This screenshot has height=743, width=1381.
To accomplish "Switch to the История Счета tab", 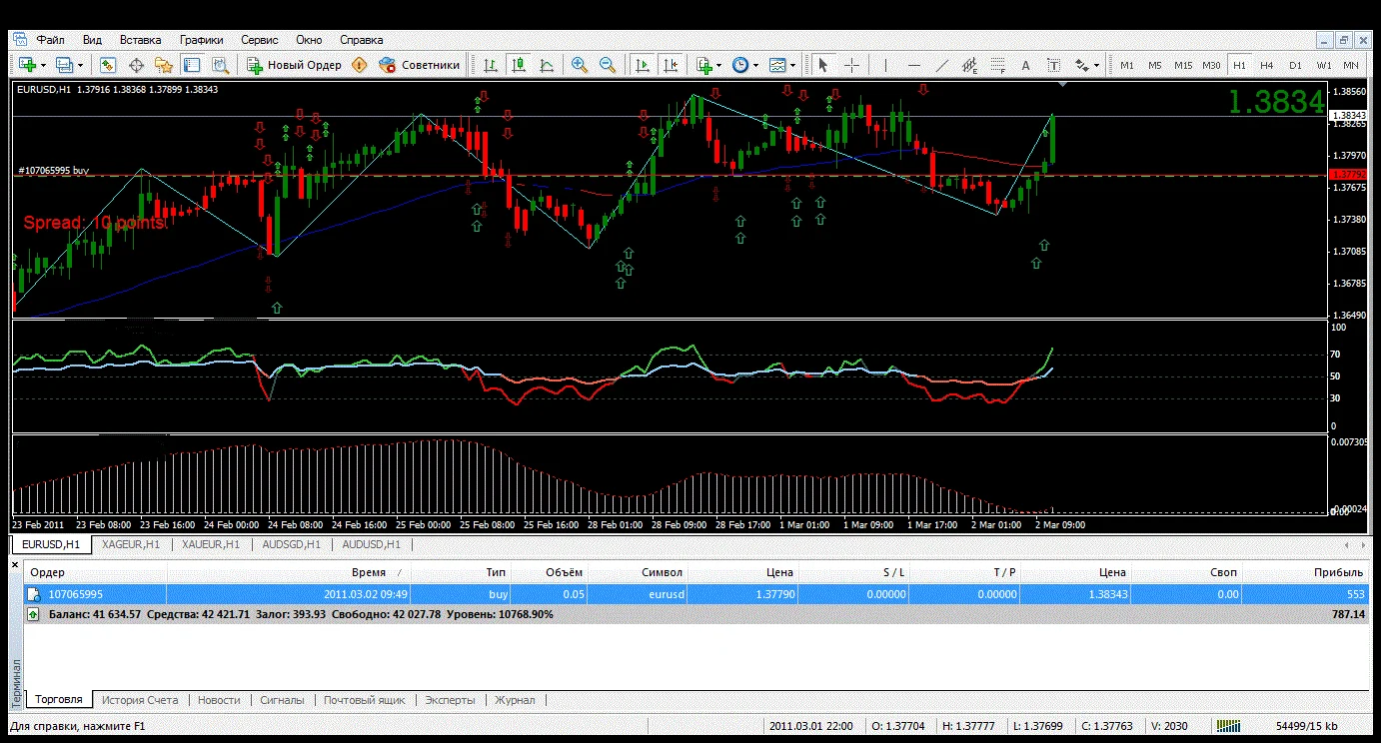I will (x=140, y=700).
